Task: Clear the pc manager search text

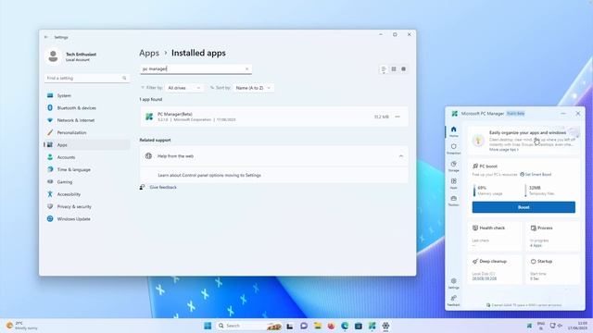Action: click(x=247, y=68)
